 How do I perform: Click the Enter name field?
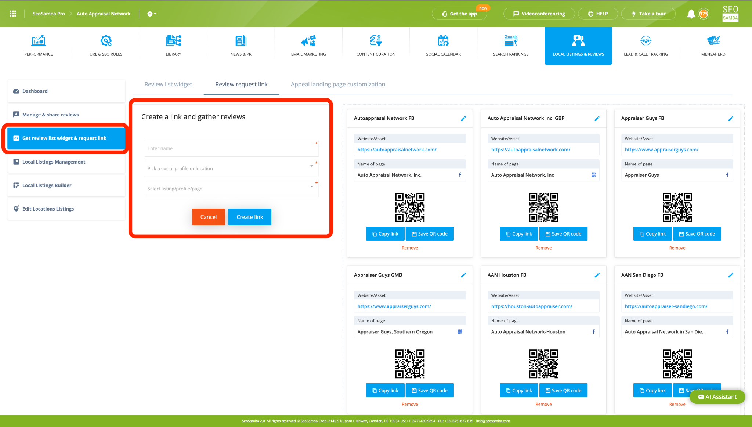point(231,148)
